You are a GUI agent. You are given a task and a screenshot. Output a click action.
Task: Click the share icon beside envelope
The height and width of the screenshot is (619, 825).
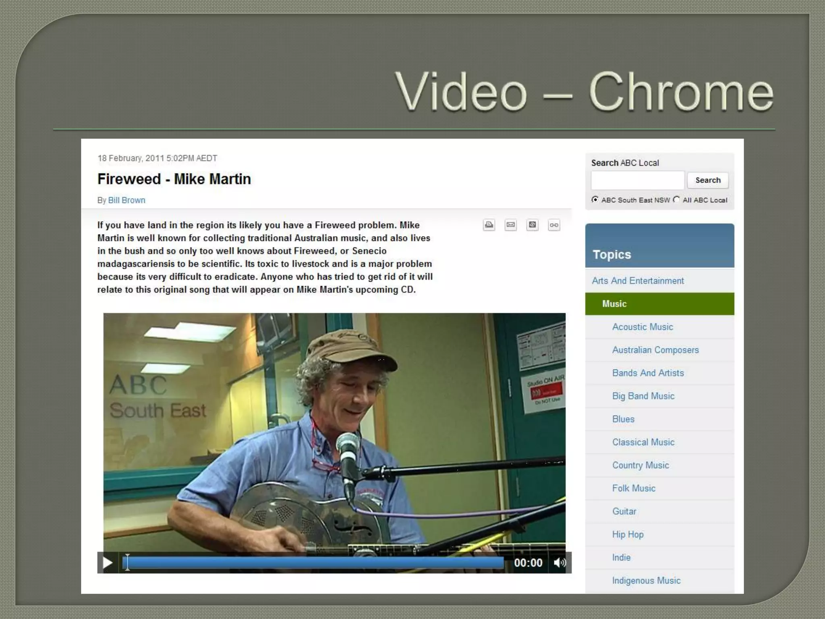click(x=533, y=225)
